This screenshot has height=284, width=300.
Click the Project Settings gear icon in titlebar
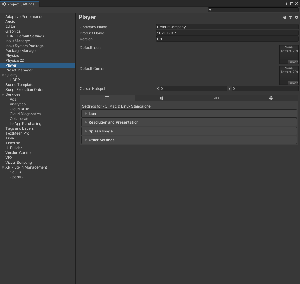click(x=4, y=4)
